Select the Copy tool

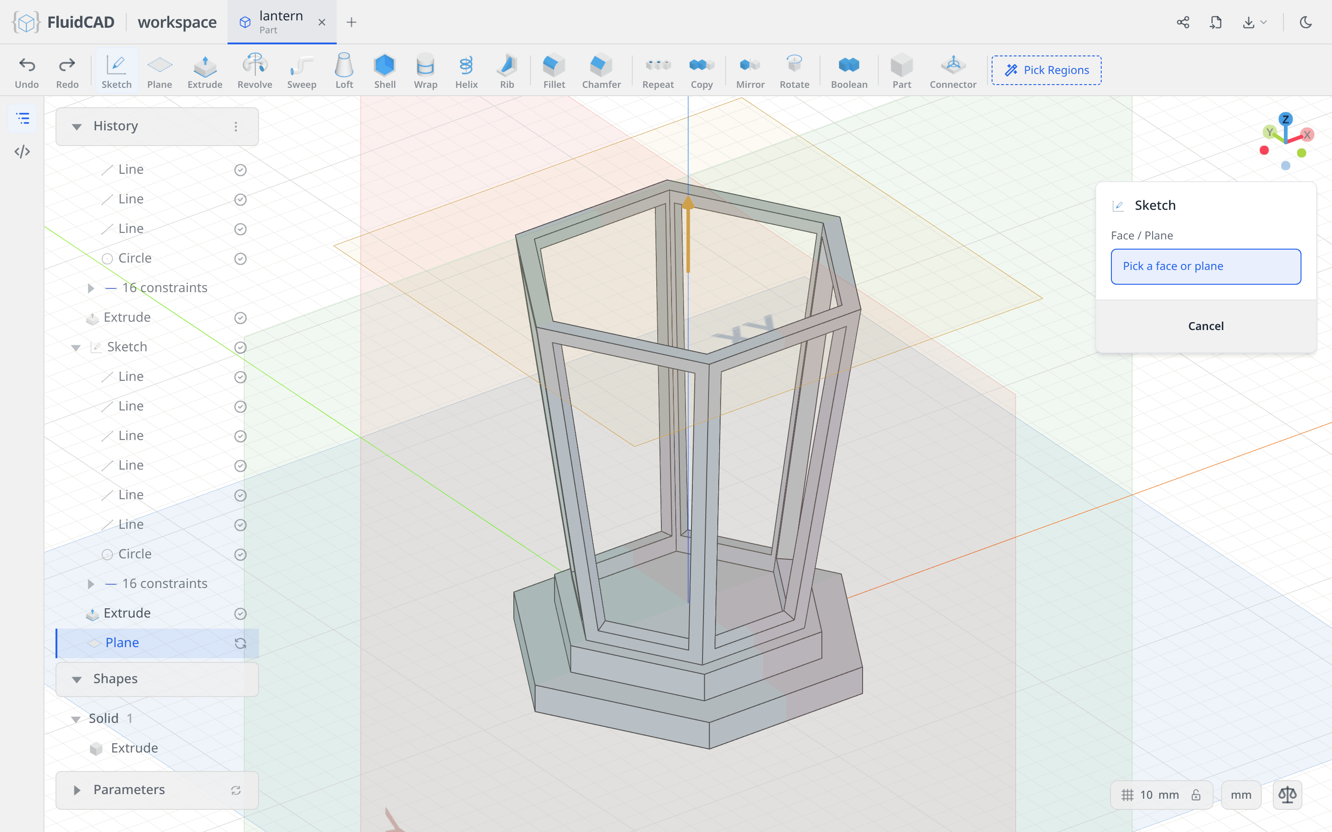(x=702, y=71)
